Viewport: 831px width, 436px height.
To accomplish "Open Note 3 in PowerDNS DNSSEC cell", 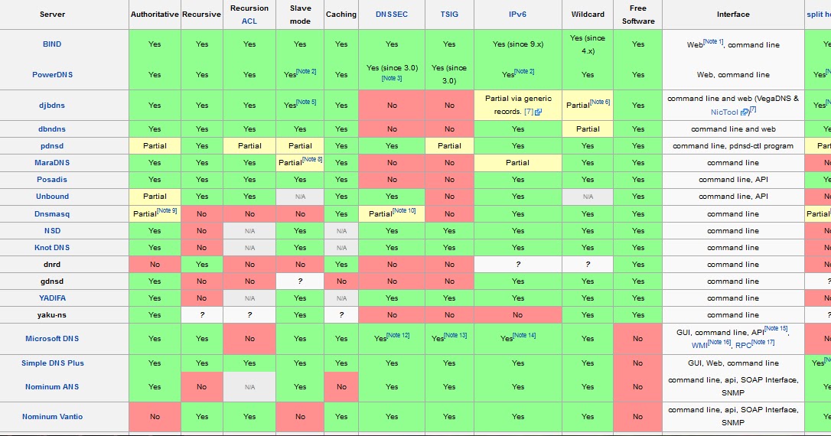I will coord(392,79).
